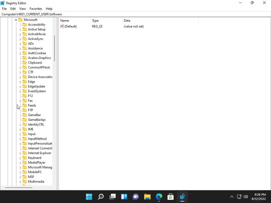
Task: Select the MSF folder icon
Action: 25,177
